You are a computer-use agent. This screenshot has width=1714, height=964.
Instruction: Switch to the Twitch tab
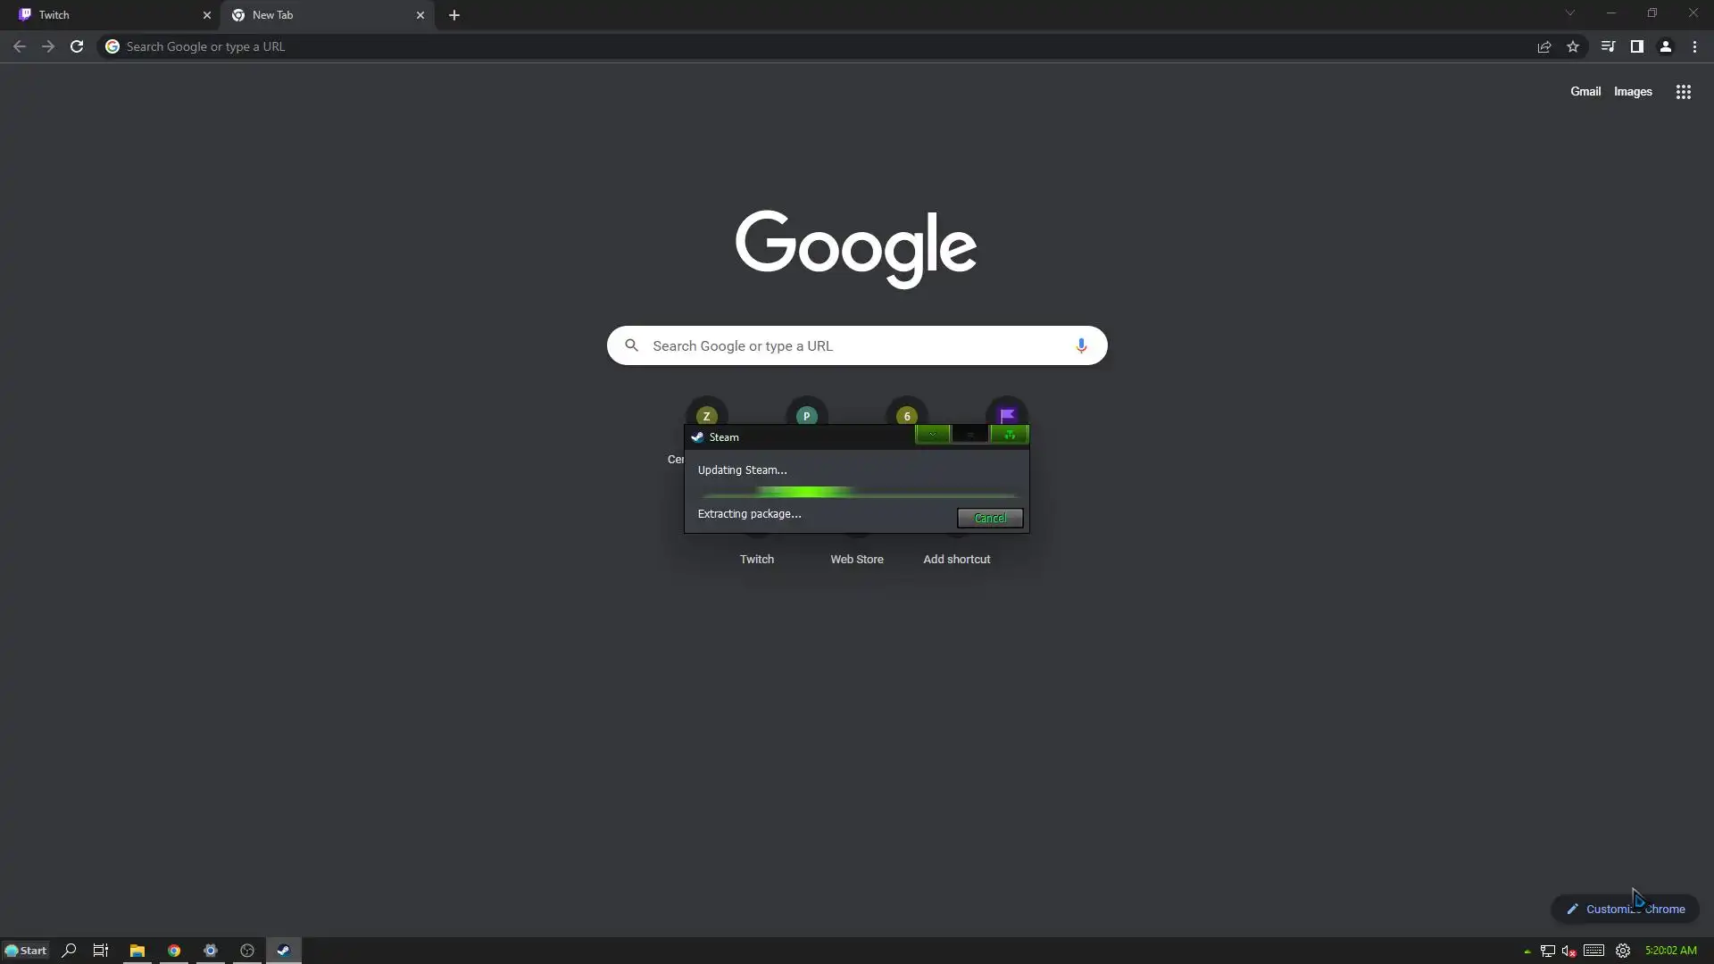point(107,15)
